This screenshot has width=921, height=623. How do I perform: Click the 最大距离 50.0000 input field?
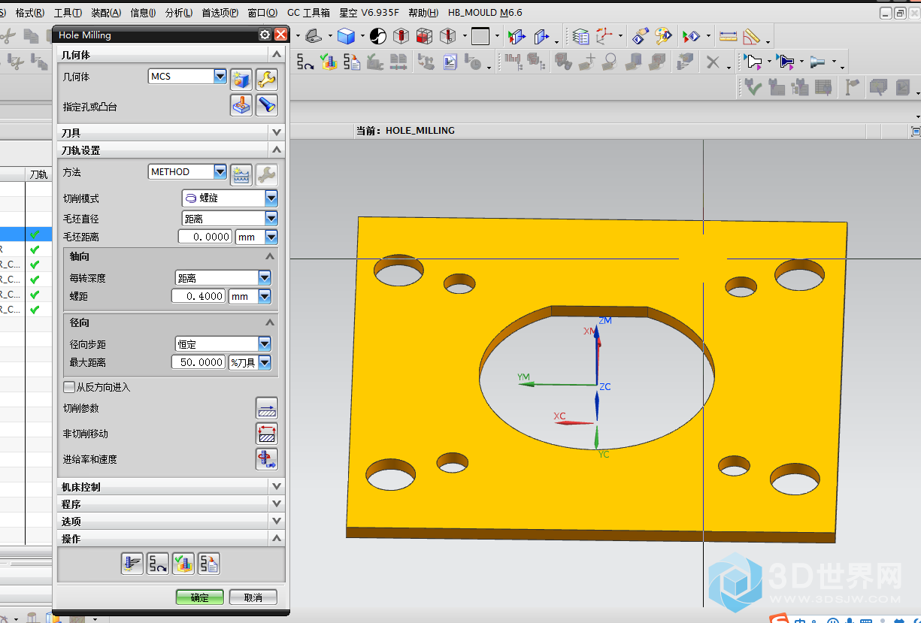[x=198, y=362]
